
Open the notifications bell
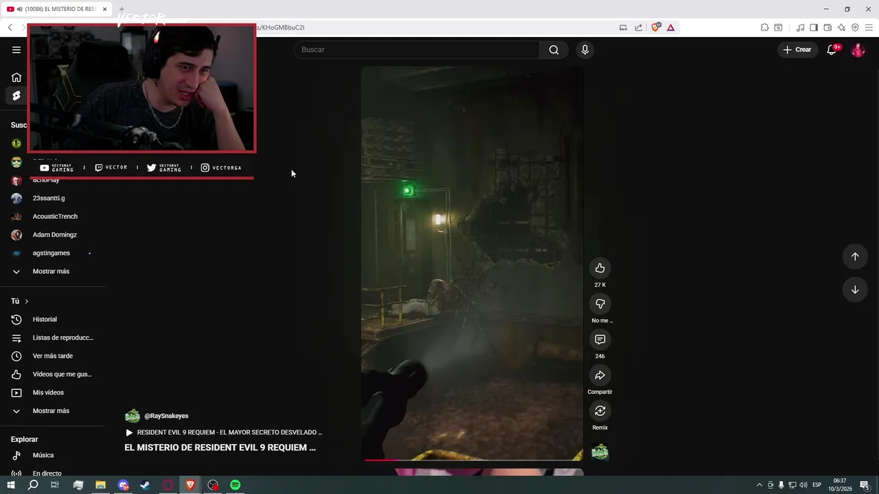[832, 49]
